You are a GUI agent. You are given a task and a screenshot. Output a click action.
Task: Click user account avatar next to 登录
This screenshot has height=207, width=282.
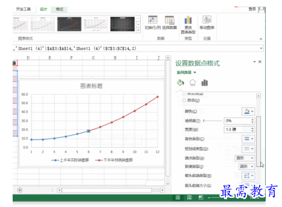tap(262, 10)
